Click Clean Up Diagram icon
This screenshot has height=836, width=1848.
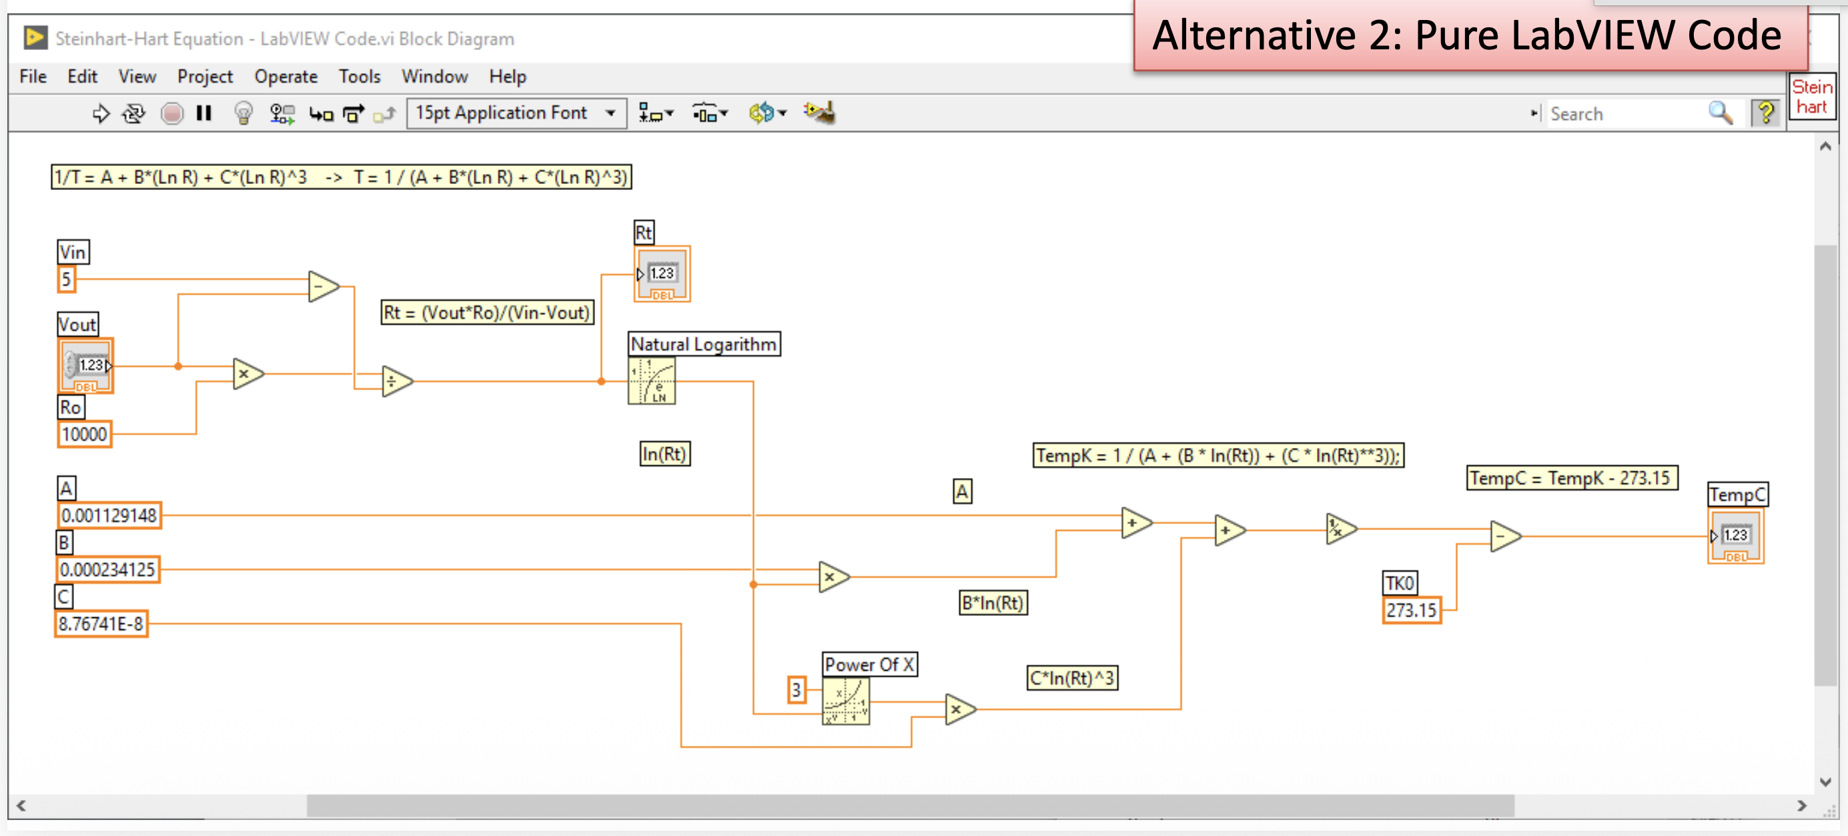tap(820, 113)
